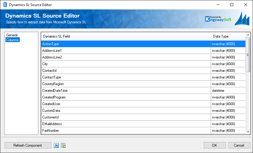The width and height of the screenshot is (253, 153).
Task: Select the CreatedUser field
Action: [x=126, y=104]
